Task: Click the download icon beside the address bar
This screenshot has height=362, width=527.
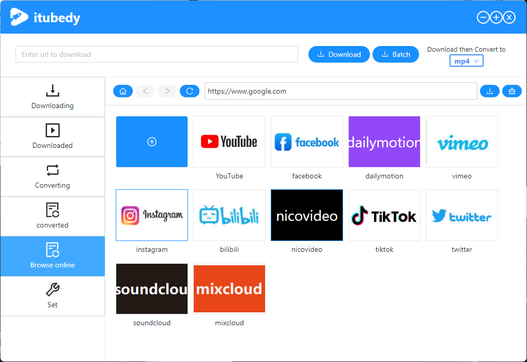Action: pos(489,90)
